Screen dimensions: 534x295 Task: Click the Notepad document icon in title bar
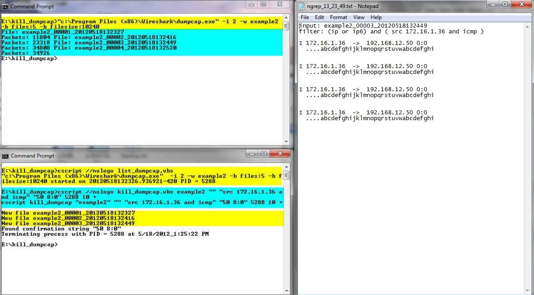coord(302,6)
